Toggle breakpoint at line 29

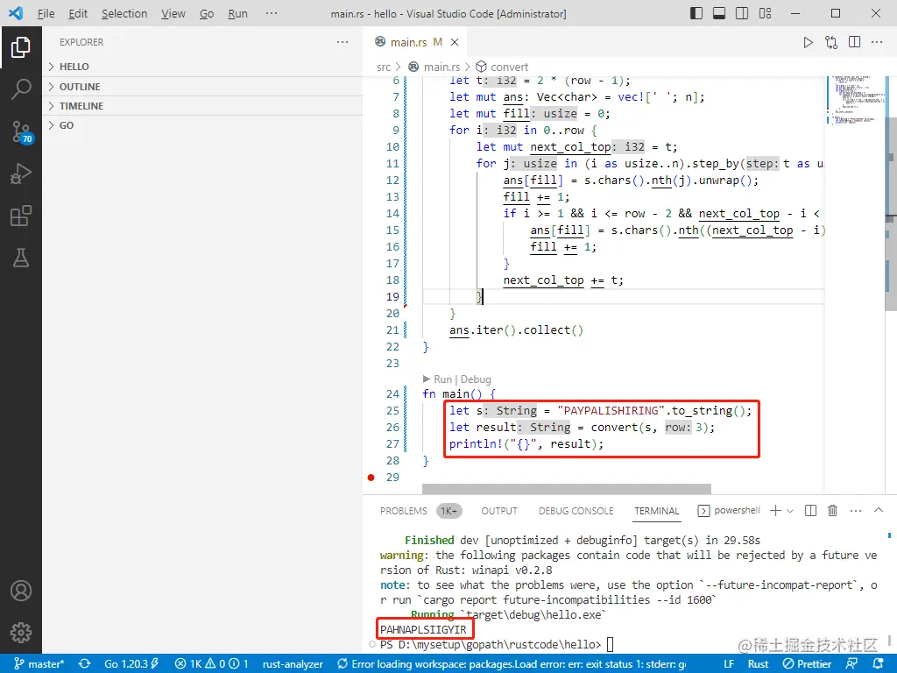tap(371, 478)
